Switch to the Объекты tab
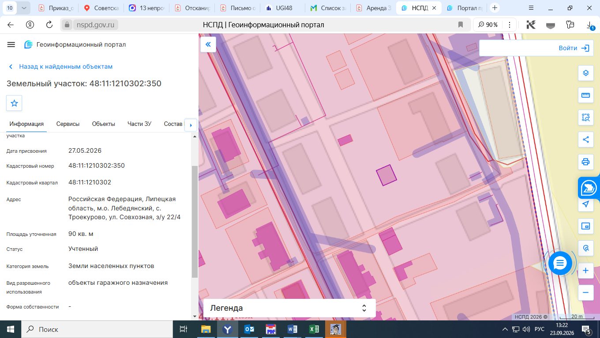 104,124
